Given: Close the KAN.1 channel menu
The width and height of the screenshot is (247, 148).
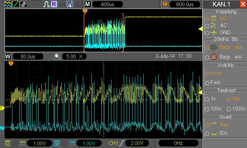Looking at the screenshot, I should point(243,4).
